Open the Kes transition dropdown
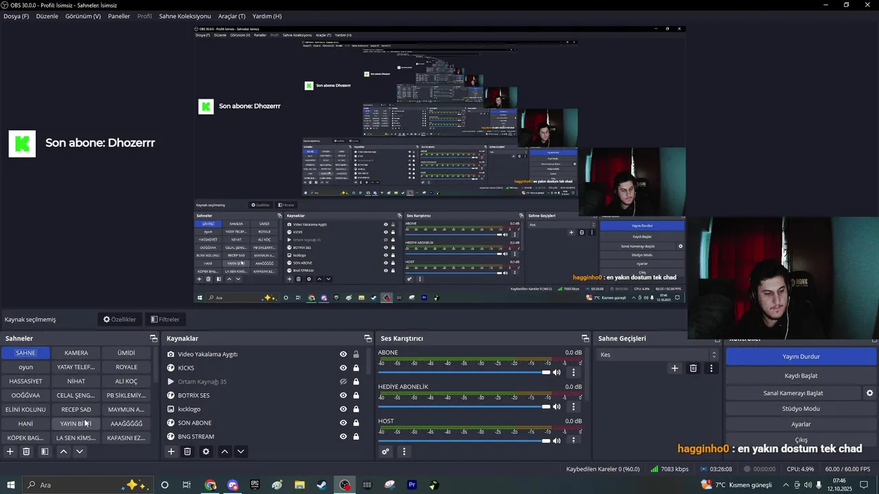The width and height of the screenshot is (879, 494). click(x=658, y=355)
